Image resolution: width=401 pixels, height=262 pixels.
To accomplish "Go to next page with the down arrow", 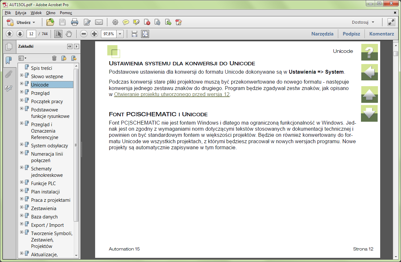I will tap(20, 34).
